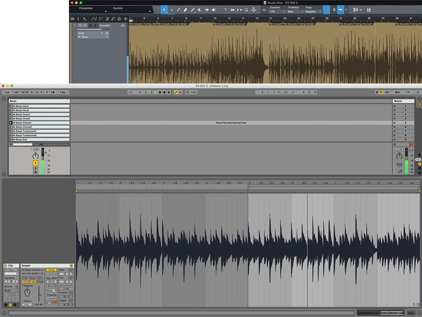Mute the Acoustic track with M button

coord(80,25)
